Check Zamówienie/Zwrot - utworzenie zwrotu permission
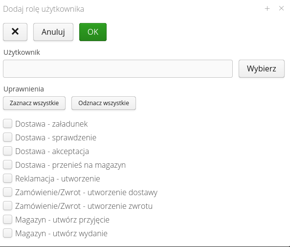The image size is (290, 247). point(8,206)
